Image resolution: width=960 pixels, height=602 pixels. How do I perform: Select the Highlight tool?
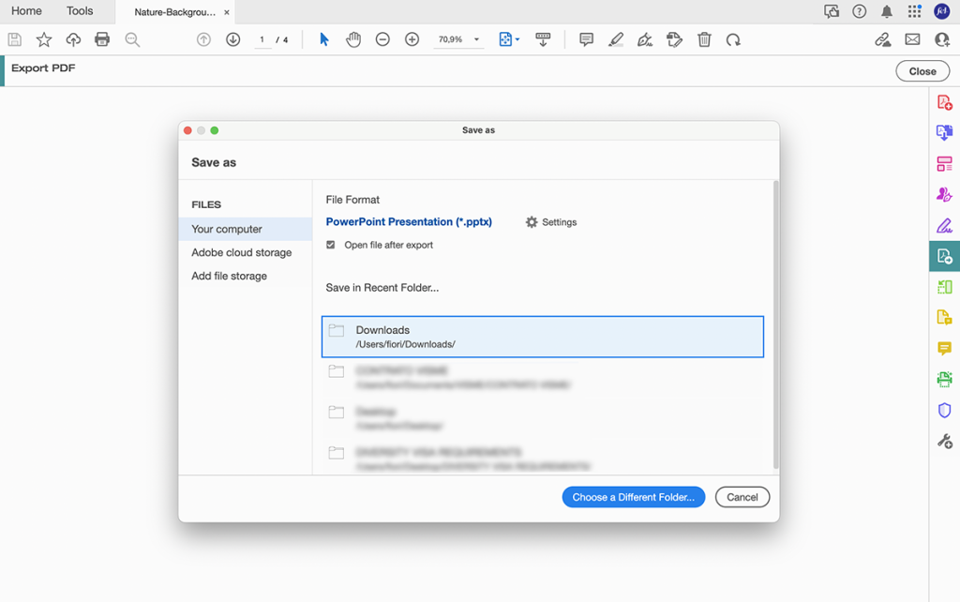pos(615,39)
